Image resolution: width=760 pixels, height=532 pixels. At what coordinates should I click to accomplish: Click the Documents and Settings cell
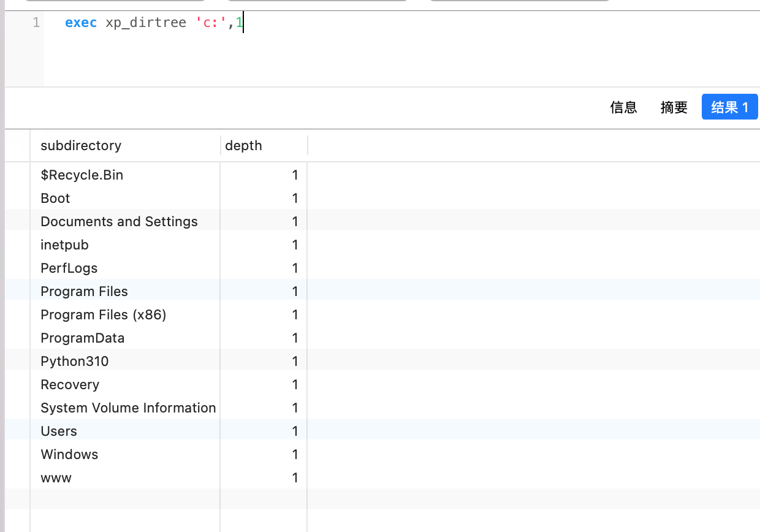click(119, 222)
